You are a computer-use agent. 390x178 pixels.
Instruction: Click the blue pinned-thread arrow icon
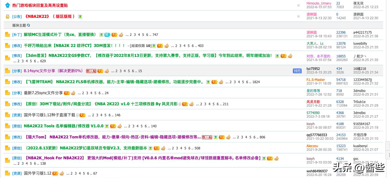point(7,5)
